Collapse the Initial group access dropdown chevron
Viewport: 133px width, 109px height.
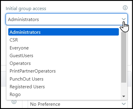tap(124, 19)
